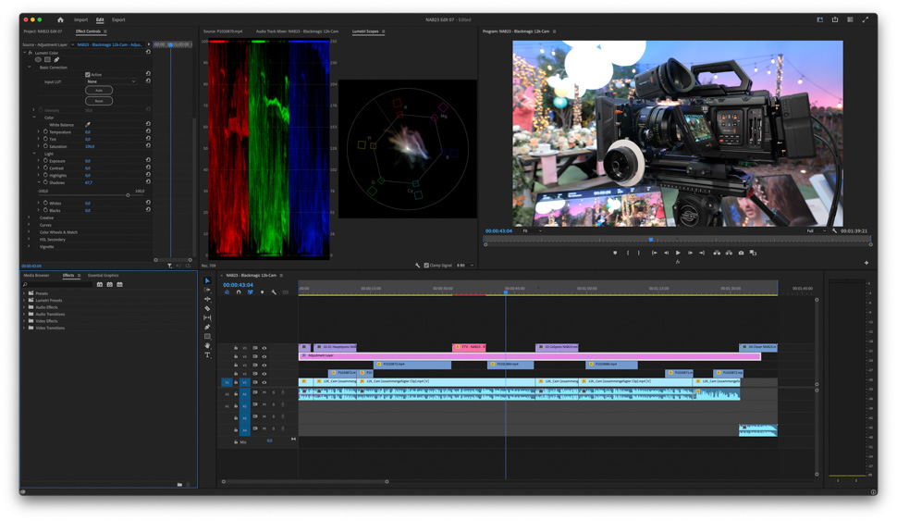The image size is (897, 521).
Task: Expand Color Wheels & Match section
Action: click(30, 232)
